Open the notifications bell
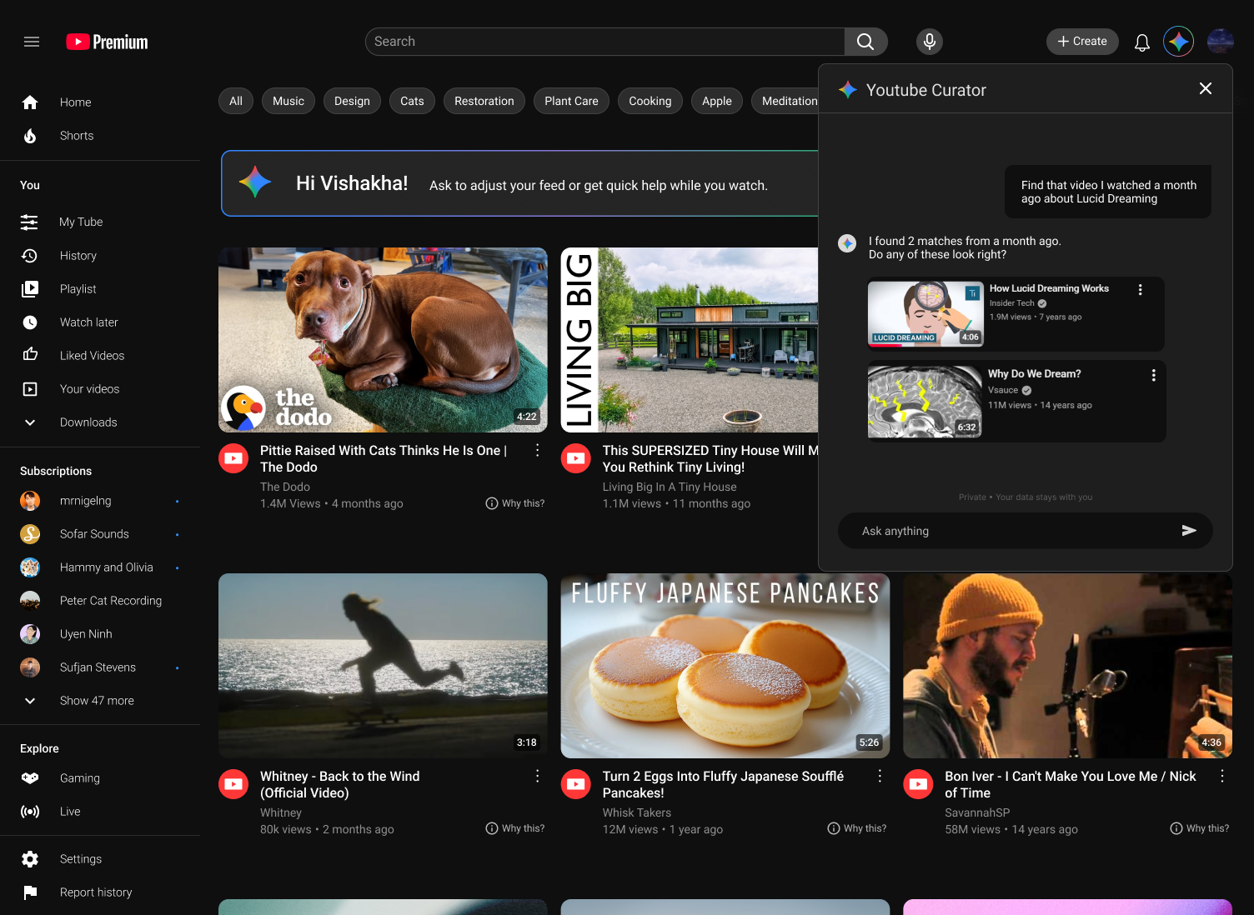The height and width of the screenshot is (915, 1254). (x=1141, y=41)
